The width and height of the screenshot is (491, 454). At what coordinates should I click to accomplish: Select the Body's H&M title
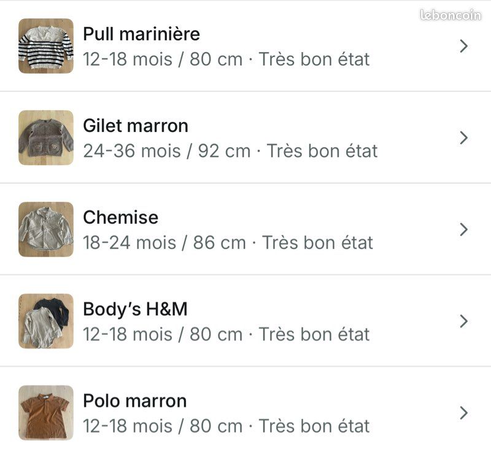tap(134, 309)
